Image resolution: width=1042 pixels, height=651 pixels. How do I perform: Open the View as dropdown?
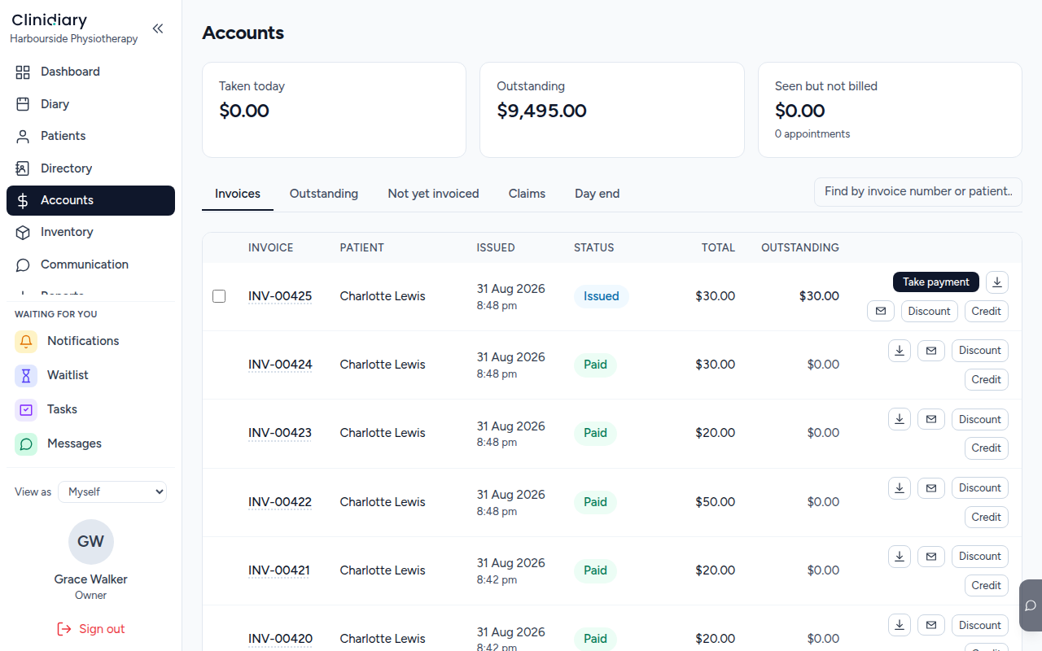112,492
